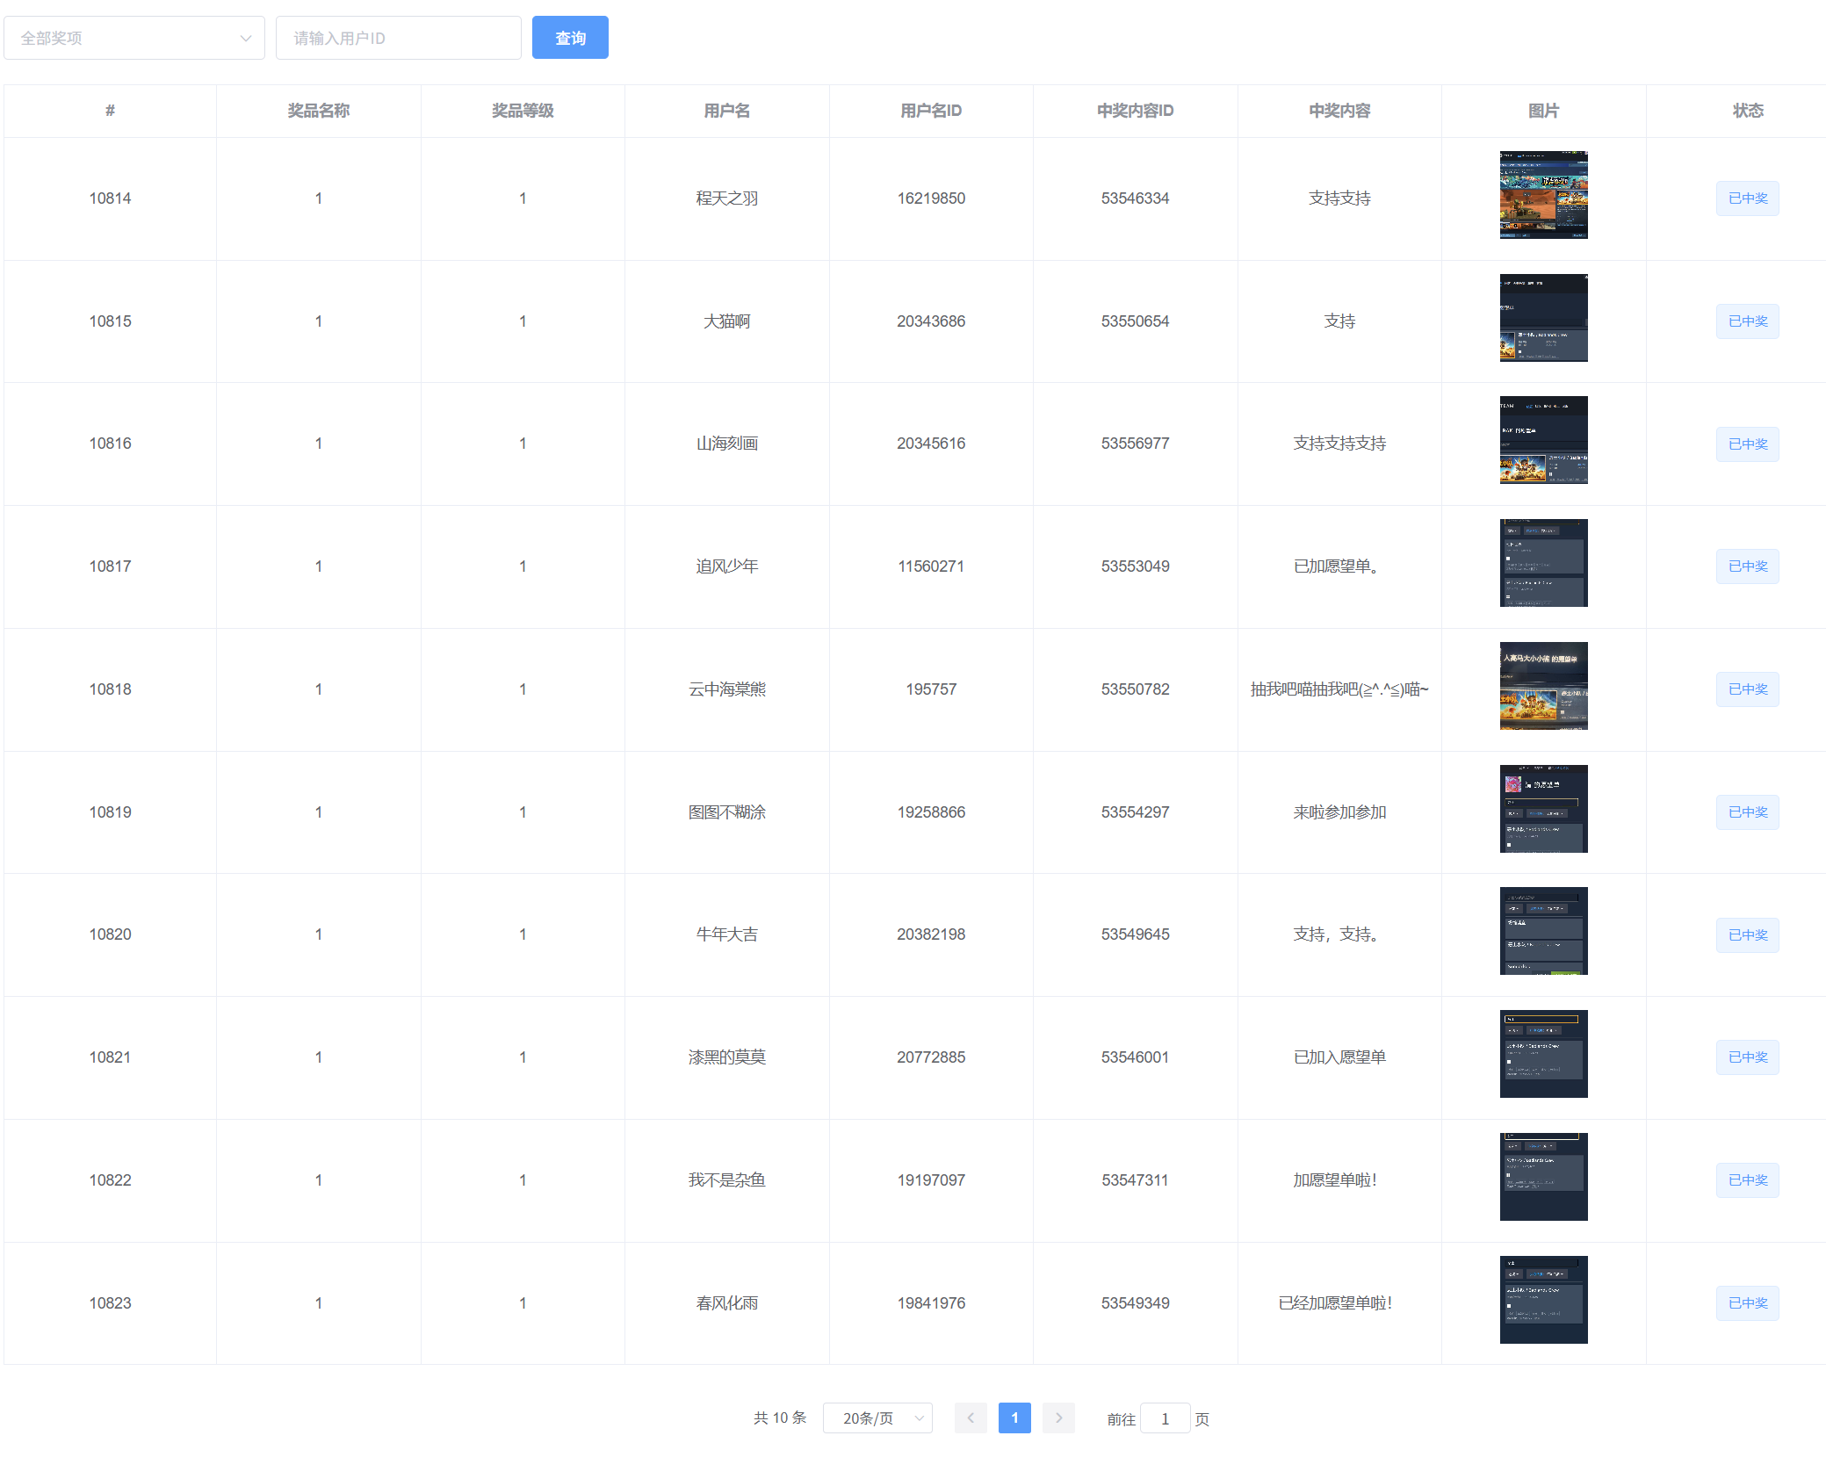View thumbnail for user 图图不糊涂

point(1543,809)
